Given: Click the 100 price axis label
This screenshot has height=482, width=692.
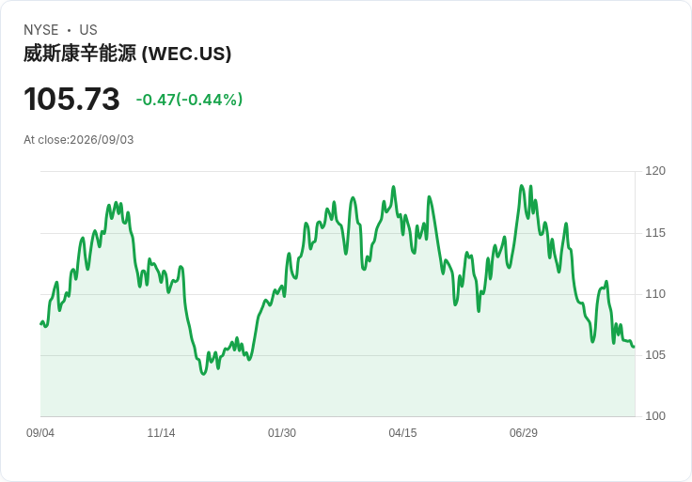Looking at the screenshot, I should (x=655, y=416).
